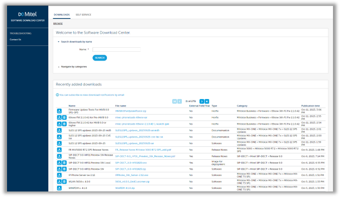Open SIP-DECT_9.0-HF01B20.exe file link
Viewport: 340px width, 197px height.
pyautogui.click(x=131, y=163)
